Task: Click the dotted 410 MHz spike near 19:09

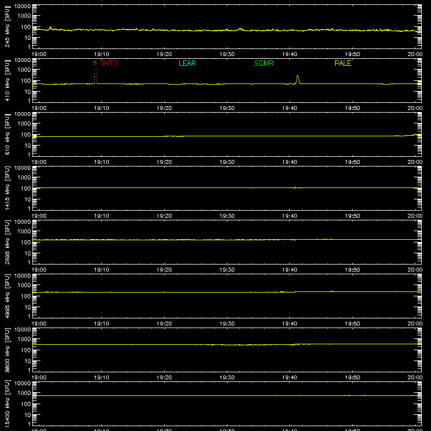Action: [x=95, y=73]
